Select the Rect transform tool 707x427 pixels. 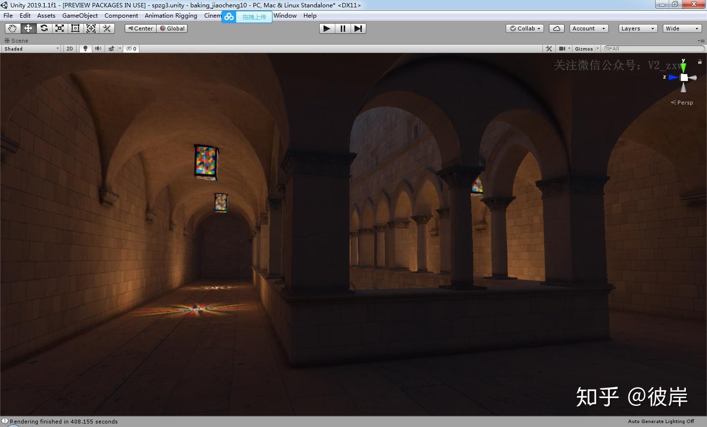point(76,28)
